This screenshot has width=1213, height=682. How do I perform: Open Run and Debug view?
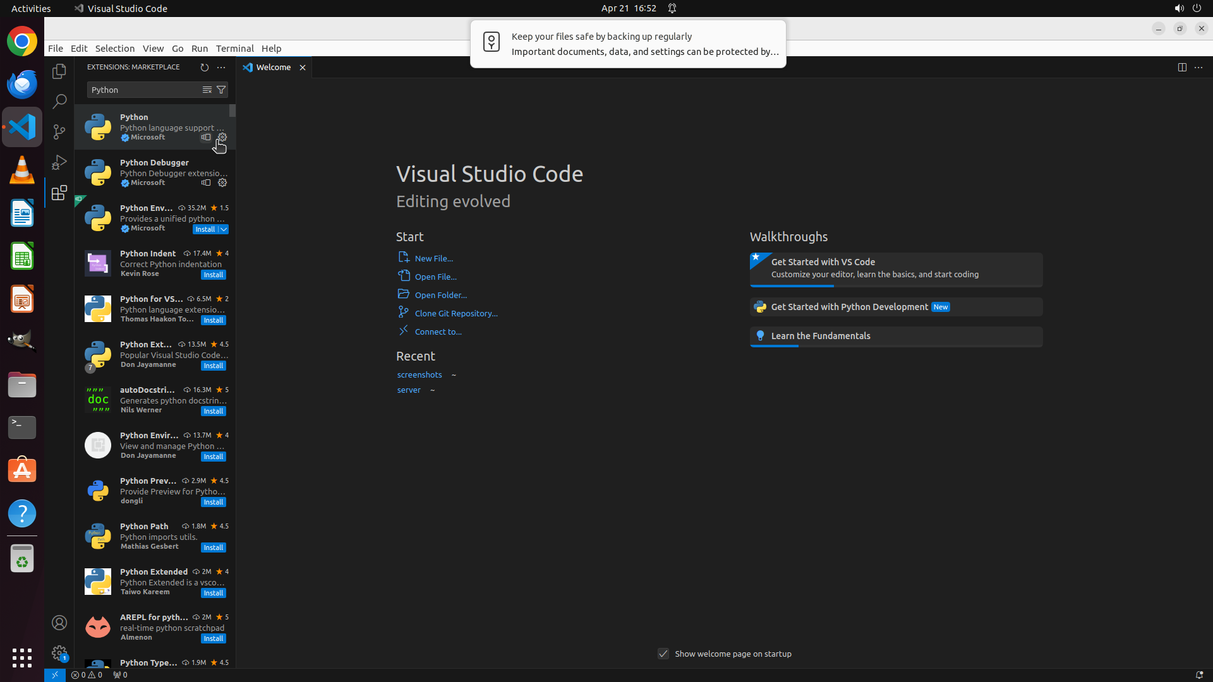tap(59, 162)
